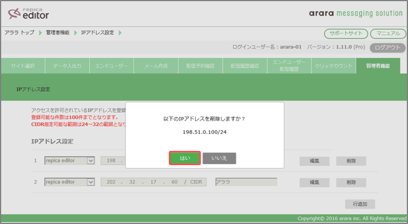Click the repica editor logo
The image size is (408, 224).
(29, 14)
